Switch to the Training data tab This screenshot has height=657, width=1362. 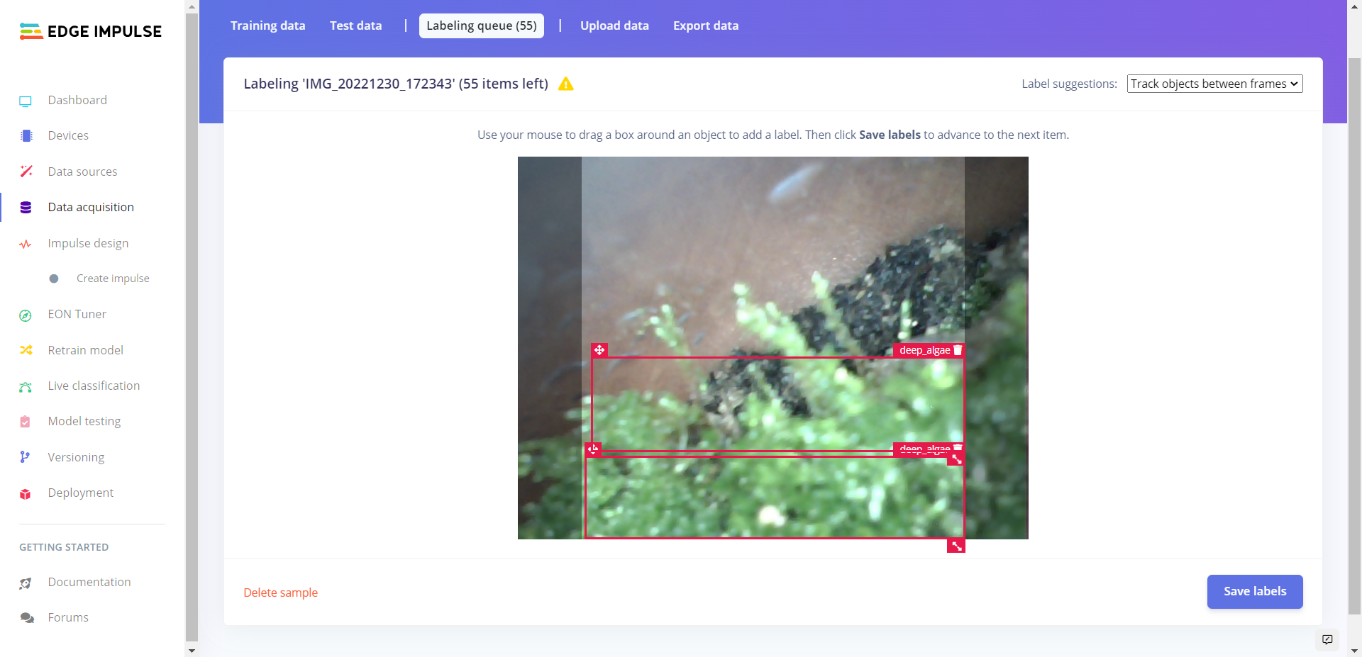pyautogui.click(x=267, y=26)
